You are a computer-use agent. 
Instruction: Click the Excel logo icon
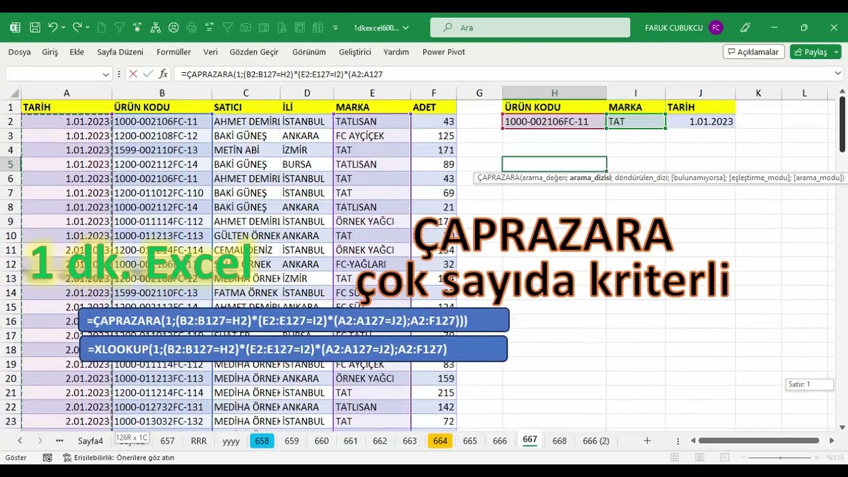point(15,28)
